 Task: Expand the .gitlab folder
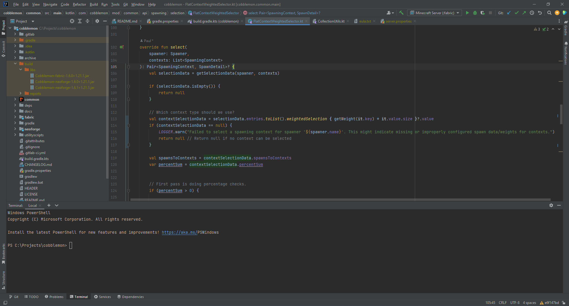[x=15, y=34]
